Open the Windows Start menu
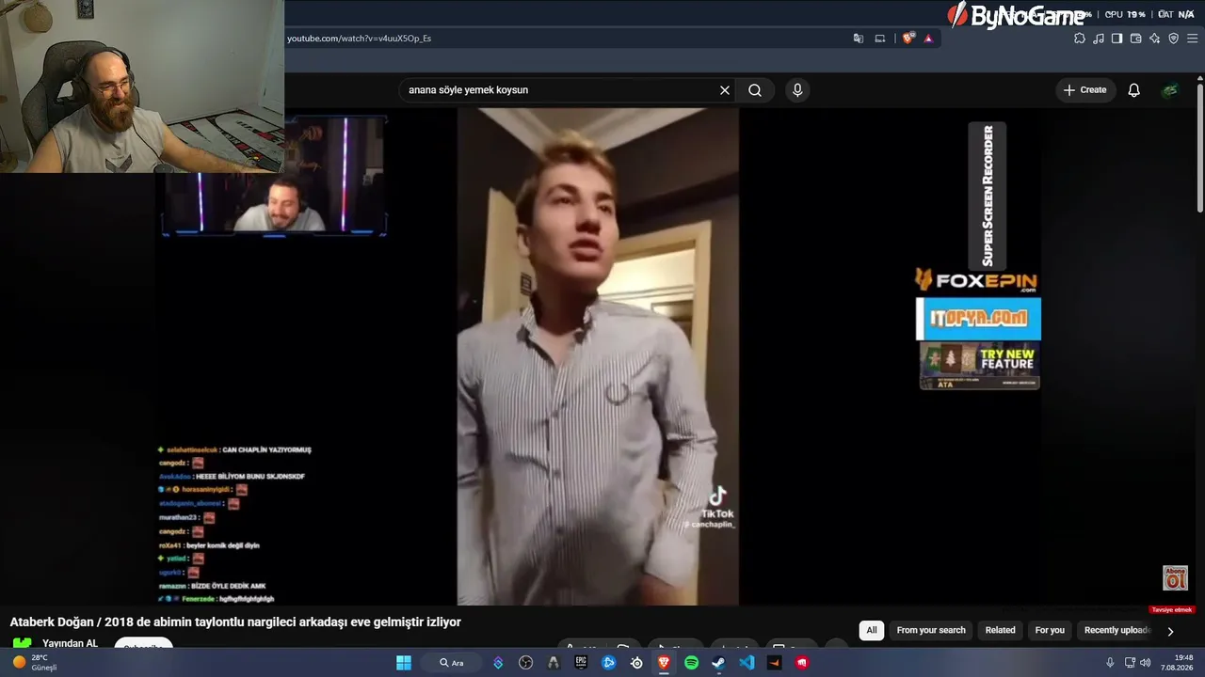1205x677 pixels. tap(403, 663)
